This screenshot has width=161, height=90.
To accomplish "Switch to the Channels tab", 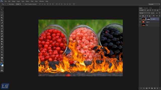I will 146,8.
